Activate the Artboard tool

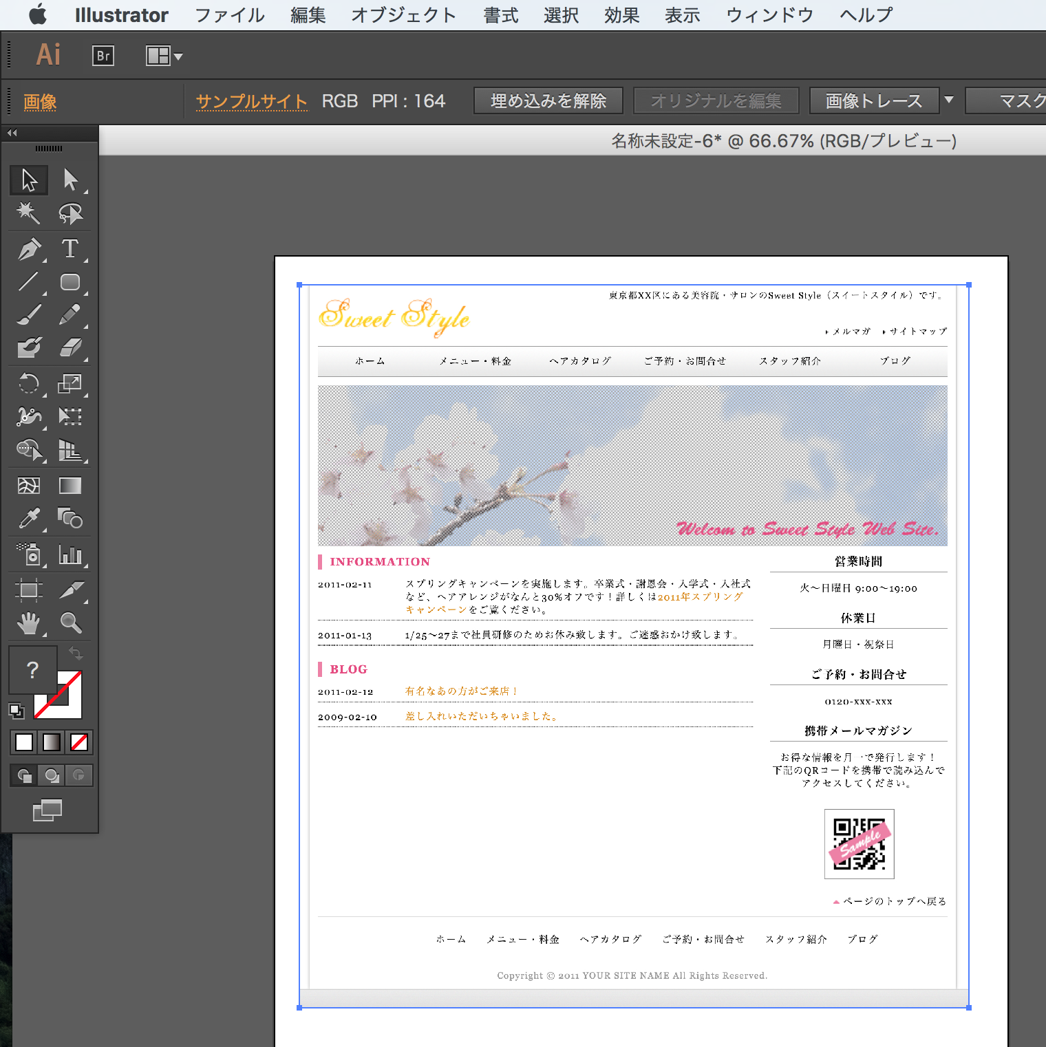point(29,590)
